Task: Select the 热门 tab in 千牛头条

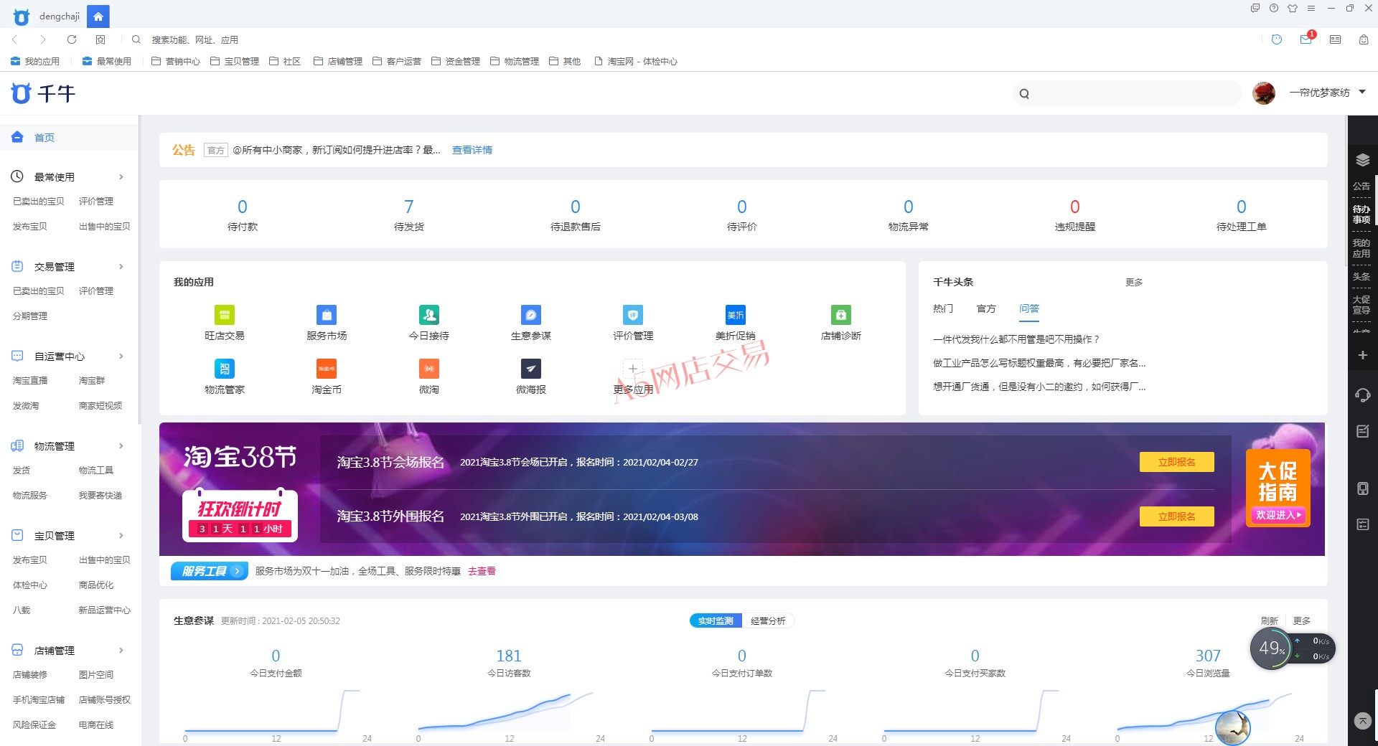Action: click(x=943, y=308)
